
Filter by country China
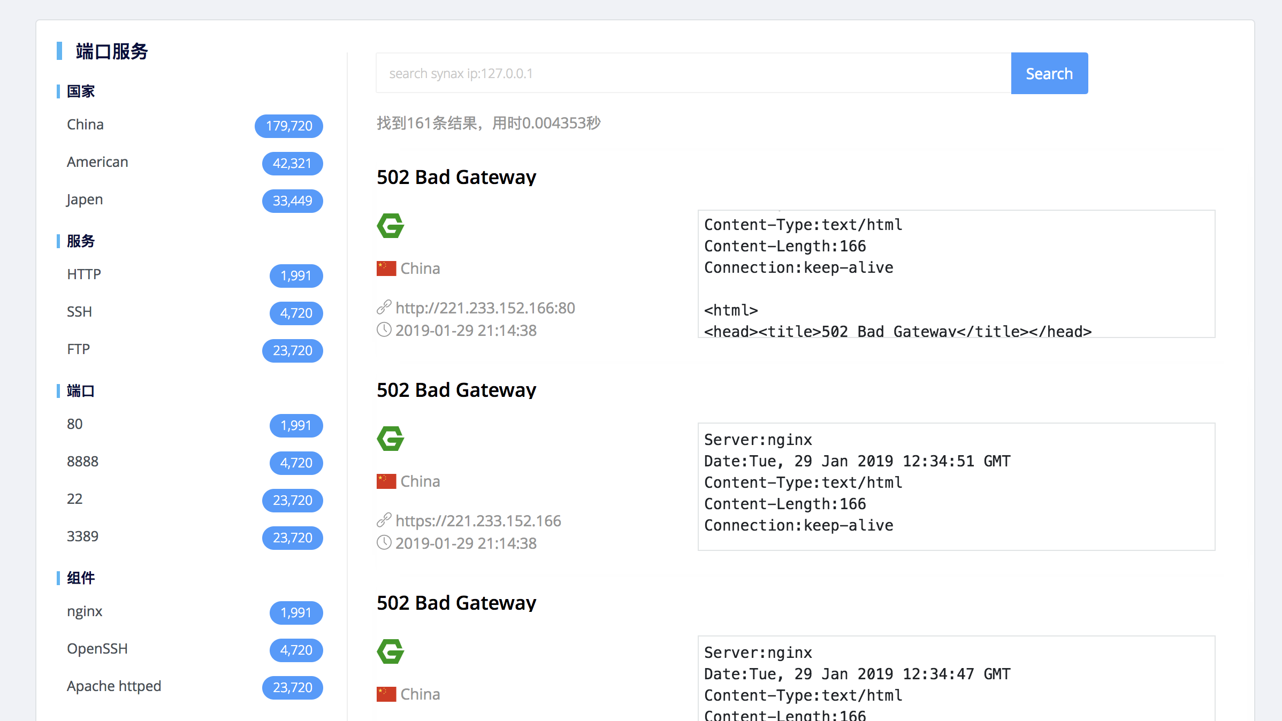[x=85, y=125]
